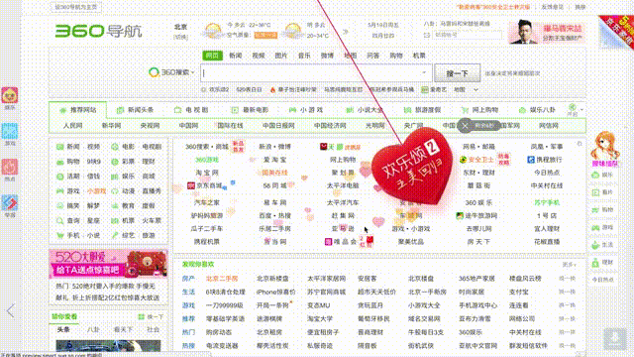
Task: Open the blue 游戏 icon in left sidebar
Action: [10, 131]
